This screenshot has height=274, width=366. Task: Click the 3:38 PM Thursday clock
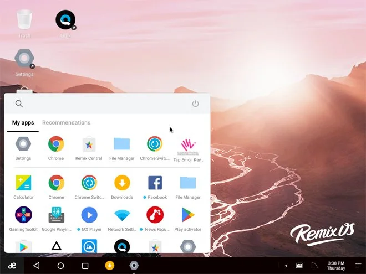pos(336,266)
